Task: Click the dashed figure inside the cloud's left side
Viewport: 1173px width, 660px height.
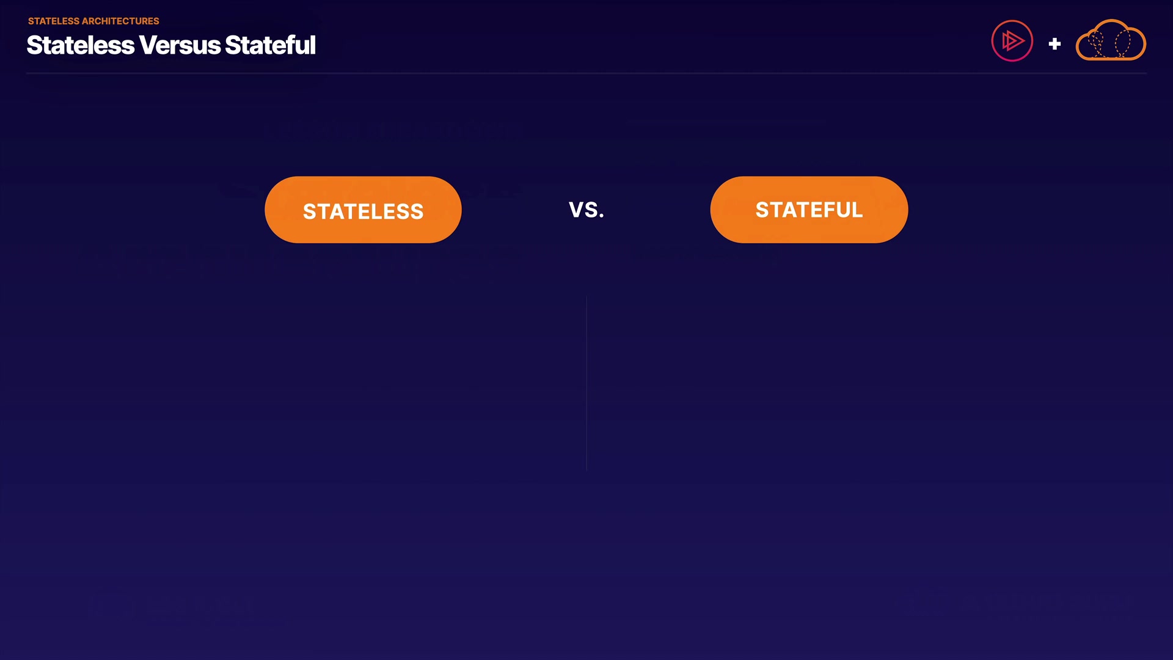Action: pos(1096,43)
